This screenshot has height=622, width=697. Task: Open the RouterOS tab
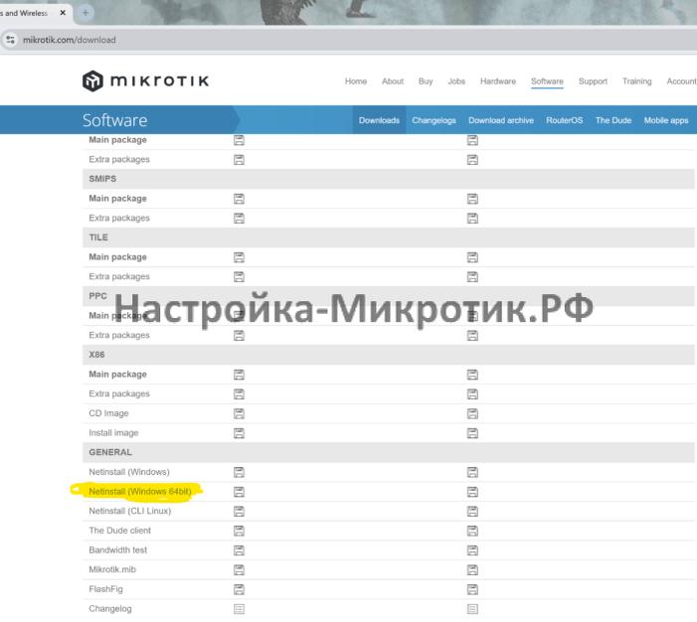564,120
